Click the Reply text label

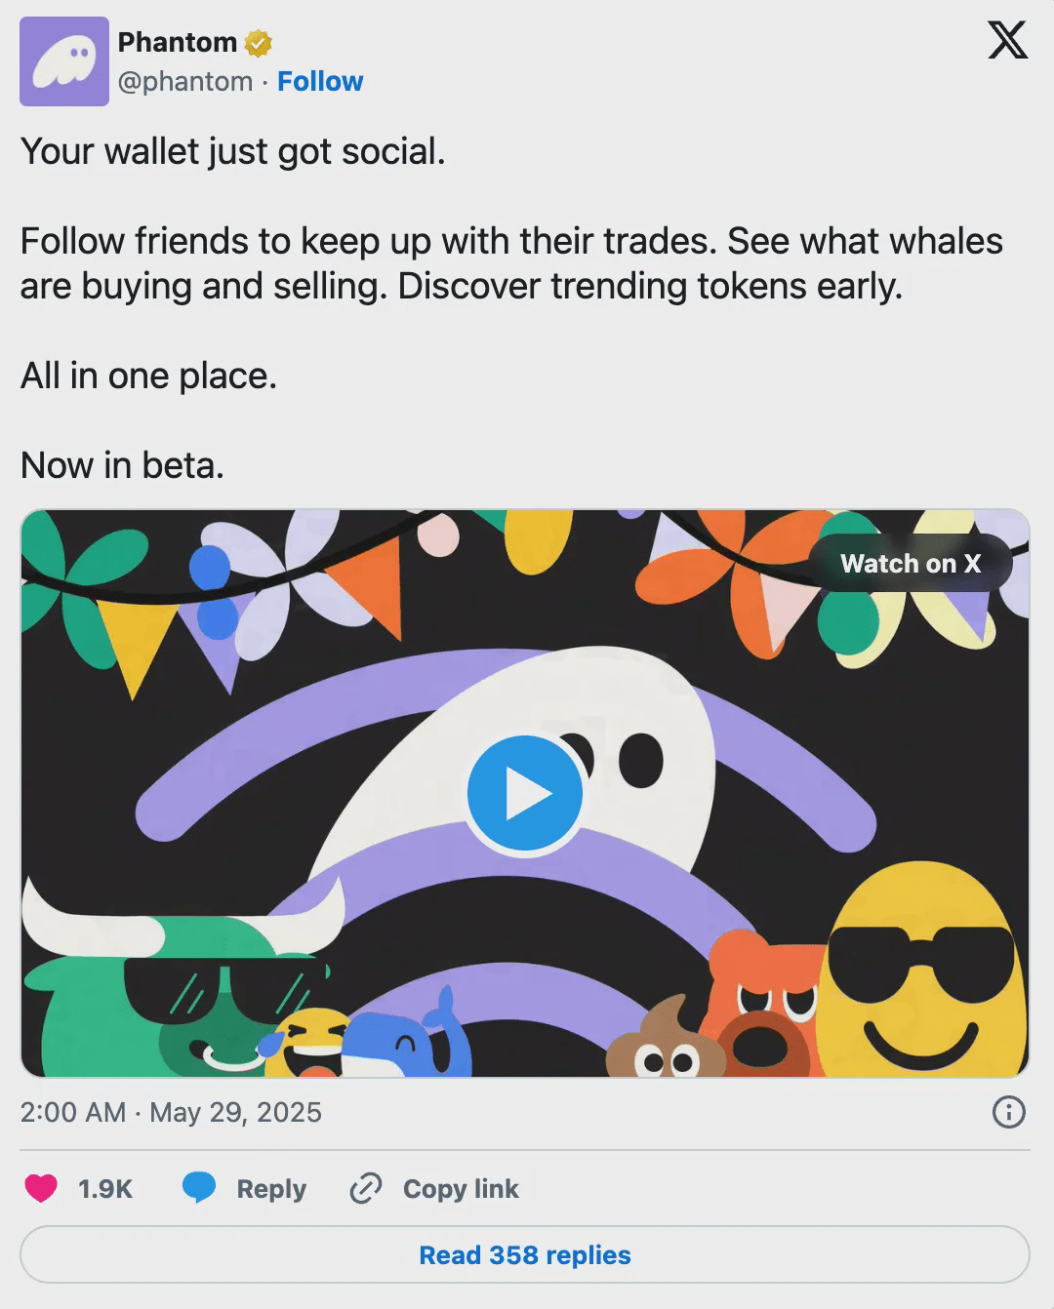point(271,1189)
